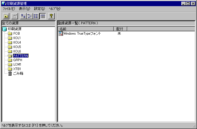
Task: Select the KOL6 tree folder
Action: 17,51
